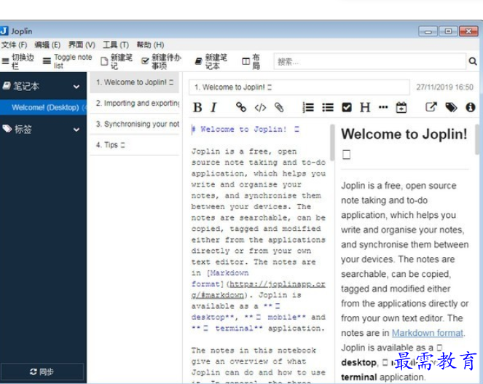483x384 pixels.
Task: Show note properties with the info icon
Action: point(470,107)
